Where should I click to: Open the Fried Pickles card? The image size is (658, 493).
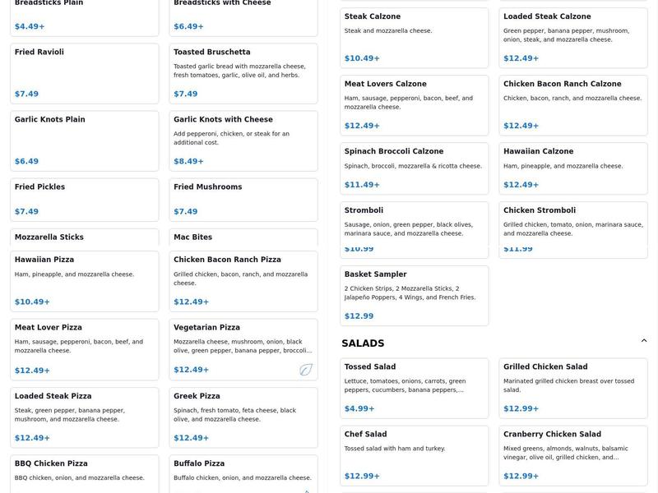point(84,200)
